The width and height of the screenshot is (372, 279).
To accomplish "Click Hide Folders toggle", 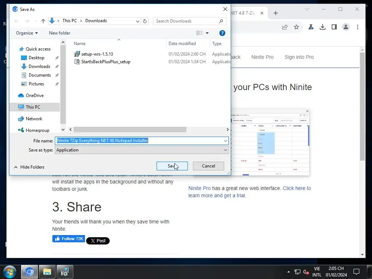I will (29, 167).
